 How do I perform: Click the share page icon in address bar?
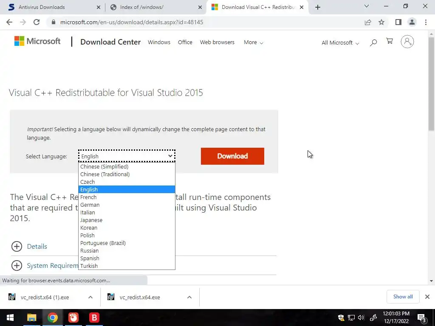[x=368, y=22]
